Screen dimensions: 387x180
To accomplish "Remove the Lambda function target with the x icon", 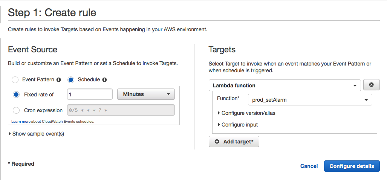I will tap(371, 85).
